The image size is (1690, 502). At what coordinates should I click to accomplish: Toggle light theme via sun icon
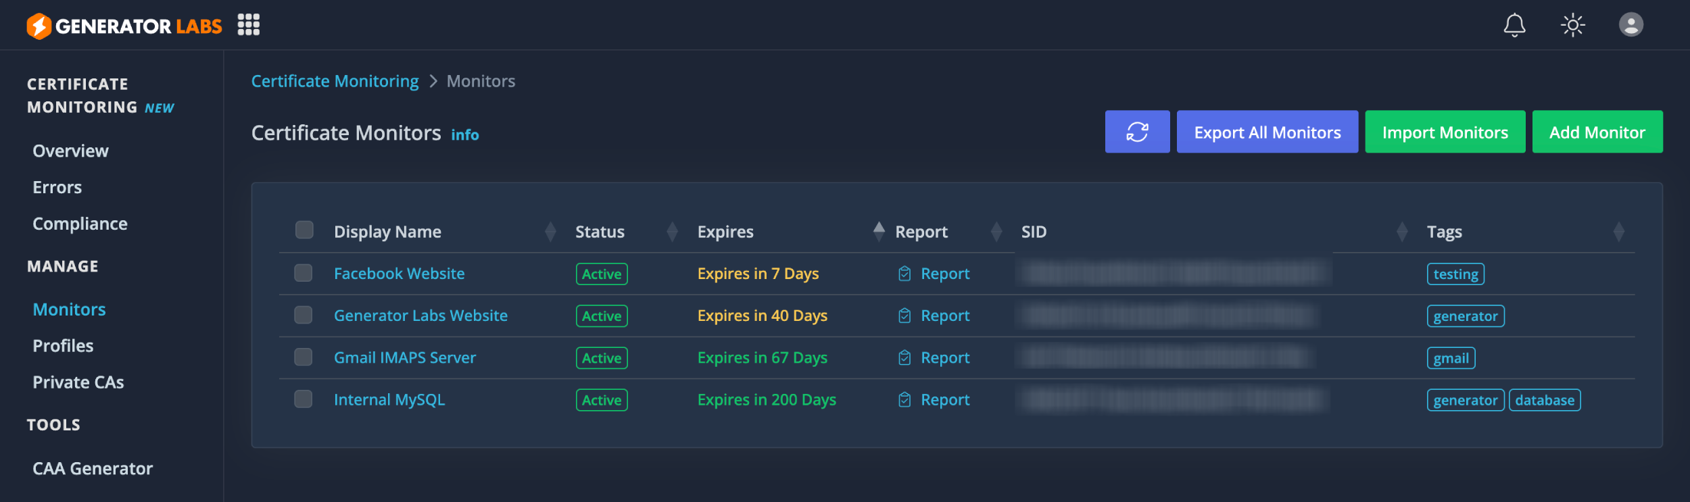(1573, 25)
